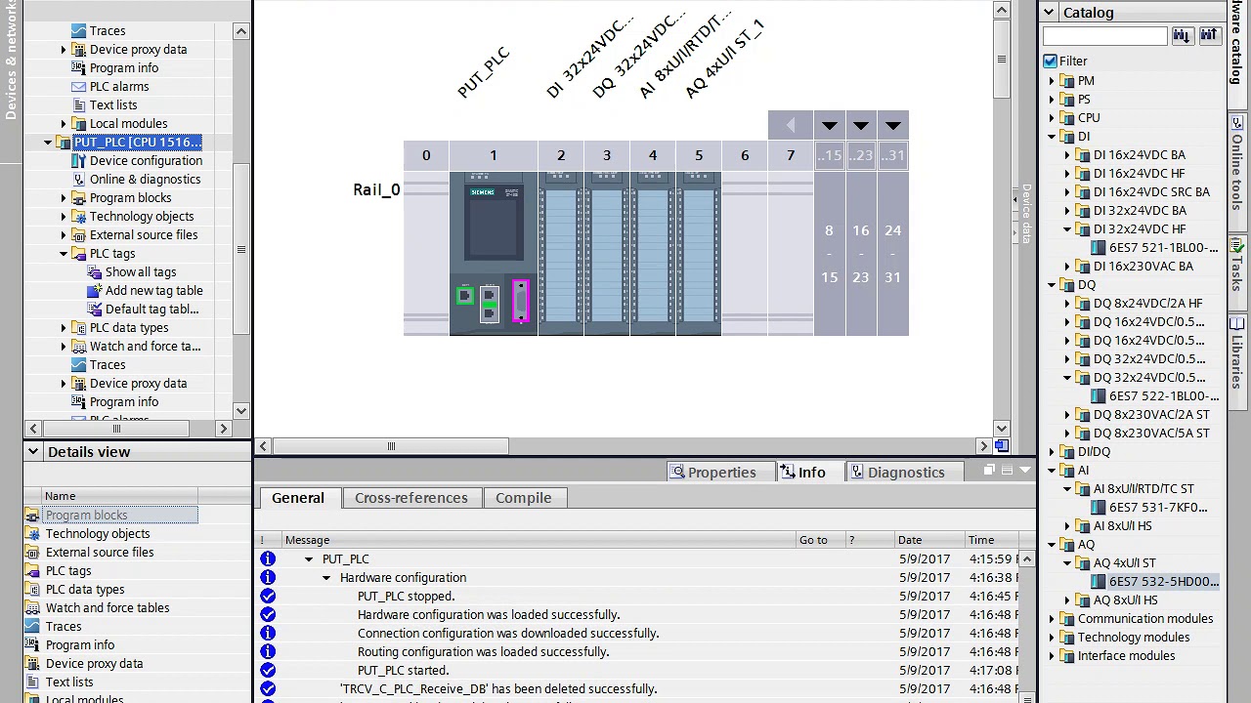
Task: Expand Communication modules catalog folder
Action: 1052,619
